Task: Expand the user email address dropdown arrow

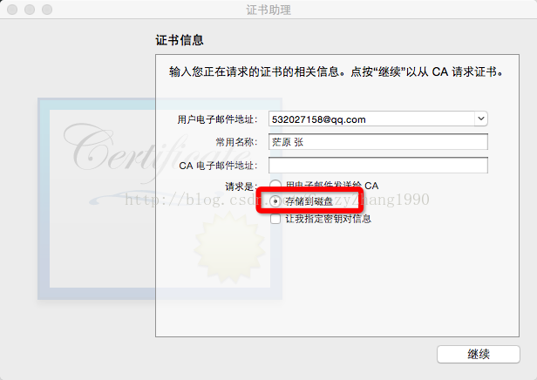Action: (x=481, y=119)
